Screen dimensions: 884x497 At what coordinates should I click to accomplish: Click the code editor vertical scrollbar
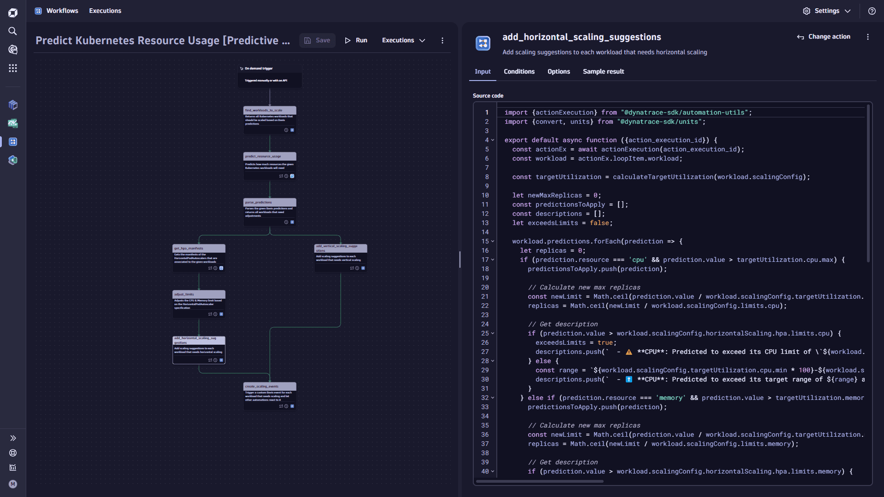click(868, 184)
